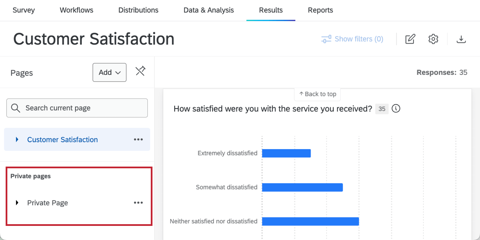Click the search magnifier in Pages panel
Screen dimensions: 480x240
tap(16, 108)
